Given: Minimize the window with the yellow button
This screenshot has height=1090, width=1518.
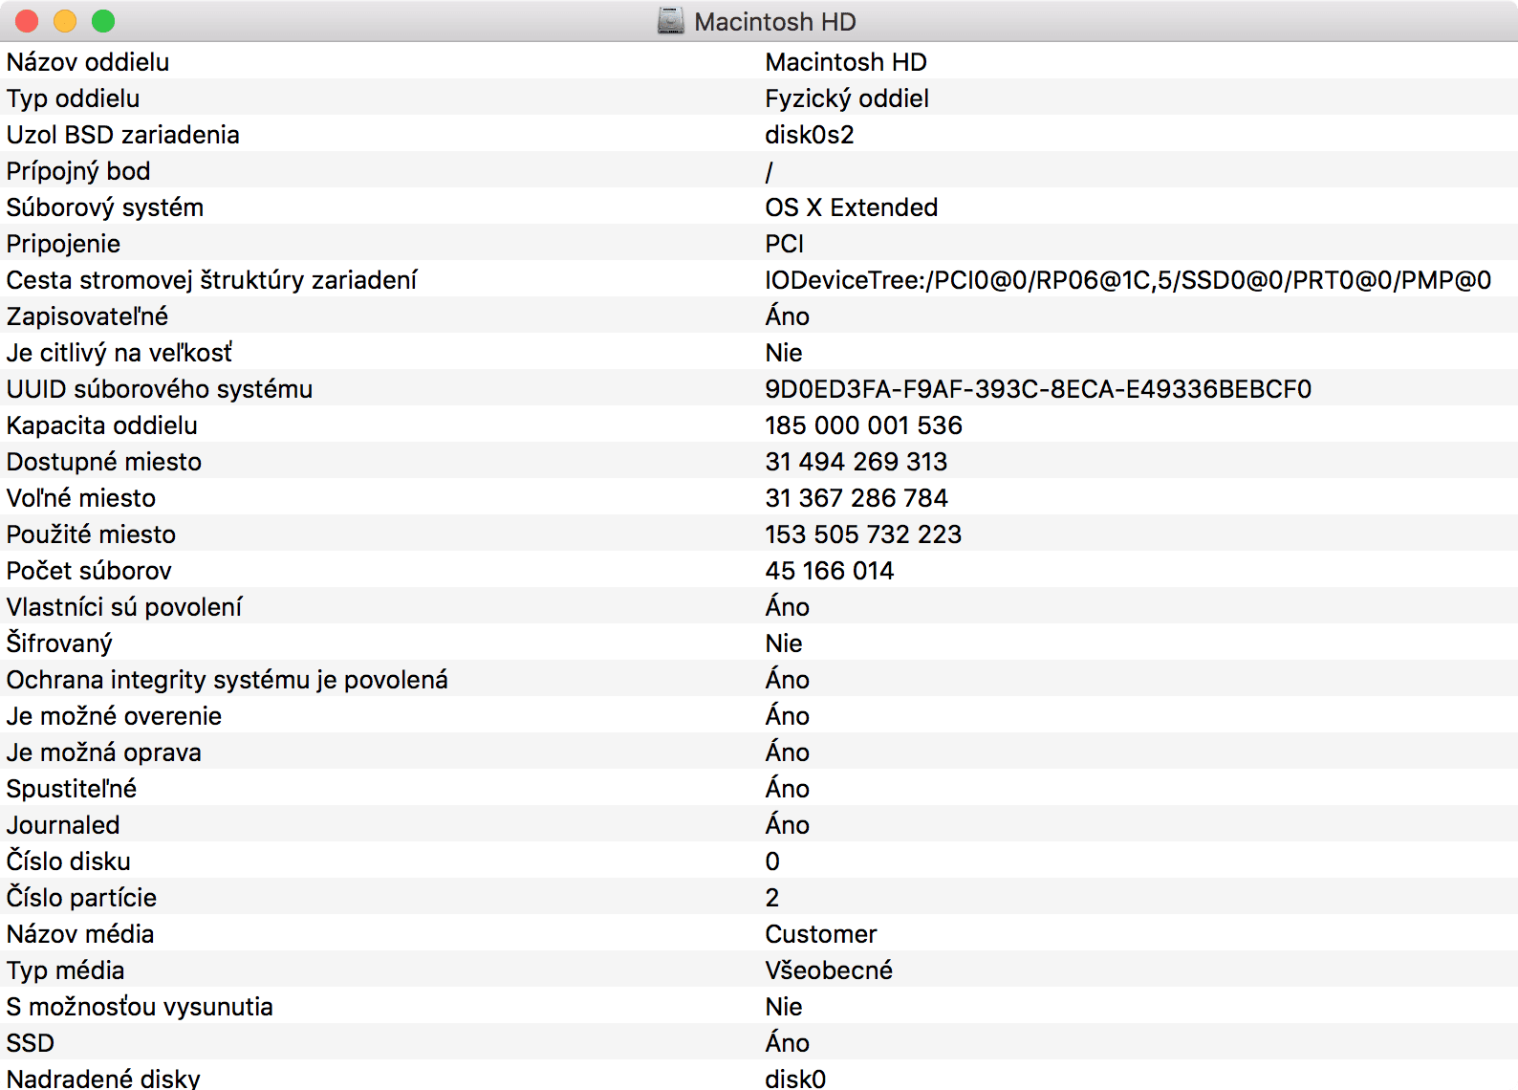Looking at the screenshot, I should tap(65, 21).
